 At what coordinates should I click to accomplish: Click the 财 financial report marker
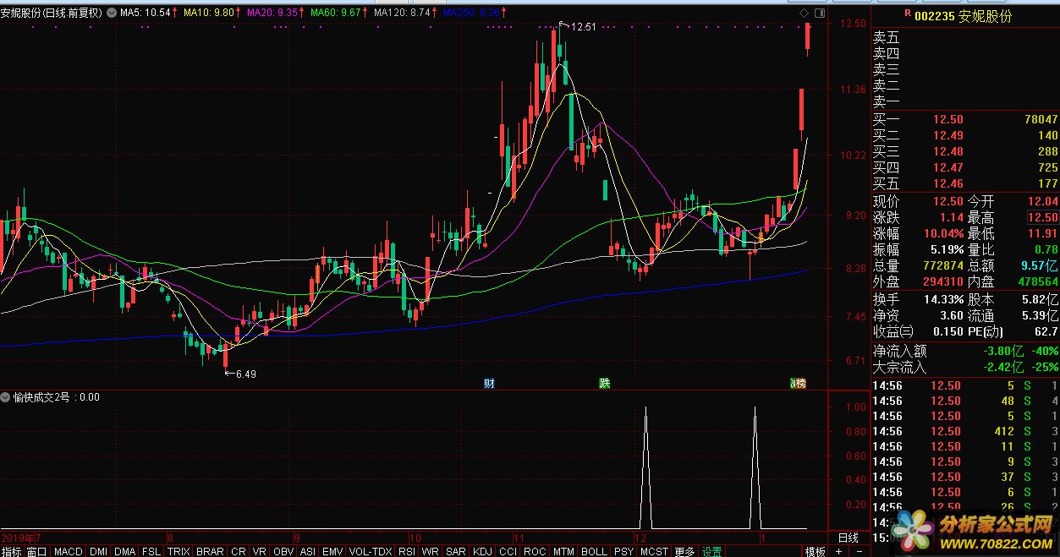[489, 383]
